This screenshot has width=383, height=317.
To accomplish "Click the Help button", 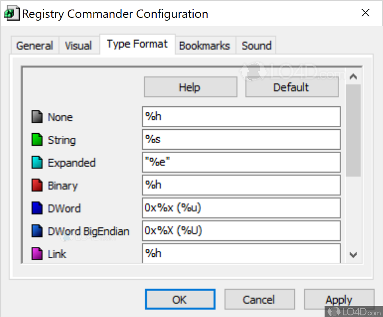I will click(x=190, y=87).
